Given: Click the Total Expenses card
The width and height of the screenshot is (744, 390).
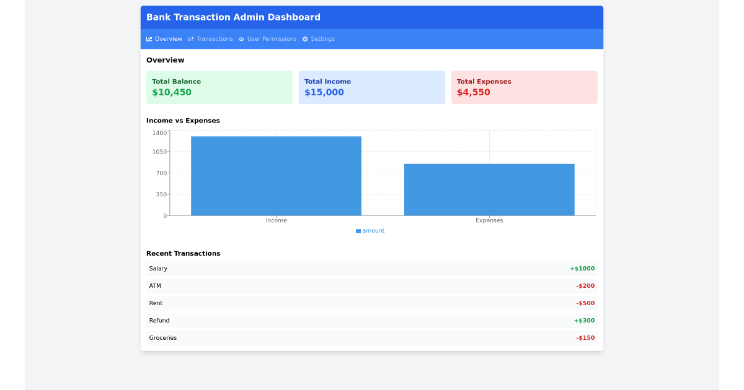Looking at the screenshot, I should (525, 87).
